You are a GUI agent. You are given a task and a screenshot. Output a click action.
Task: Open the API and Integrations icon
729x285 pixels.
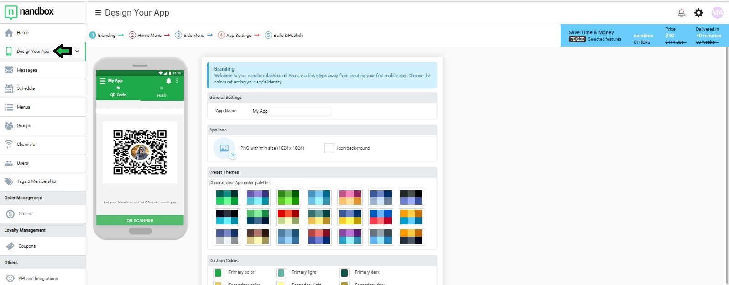coord(10,278)
